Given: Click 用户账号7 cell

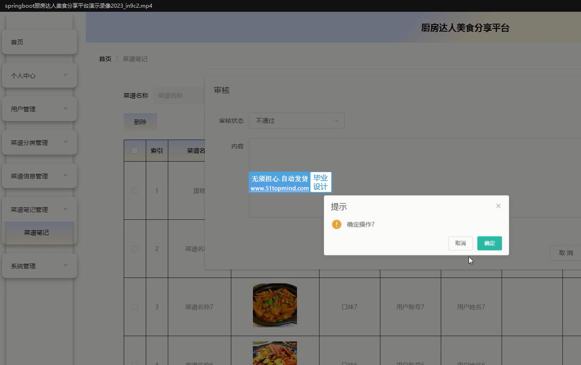Looking at the screenshot, I should pos(410,307).
